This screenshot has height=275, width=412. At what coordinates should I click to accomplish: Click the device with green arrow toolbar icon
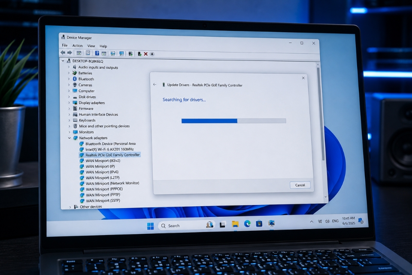coord(139,54)
